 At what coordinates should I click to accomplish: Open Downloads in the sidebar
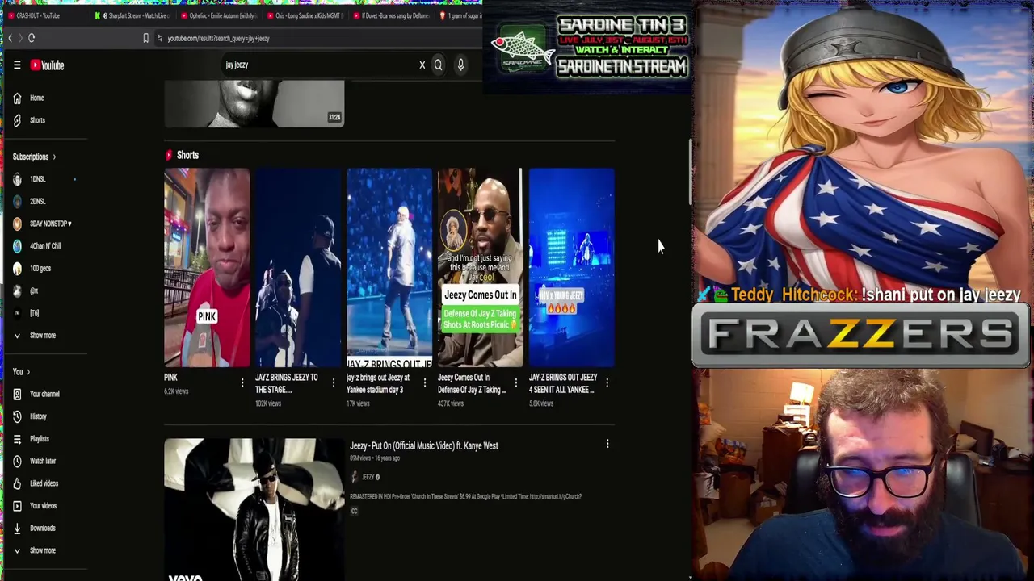click(44, 528)
